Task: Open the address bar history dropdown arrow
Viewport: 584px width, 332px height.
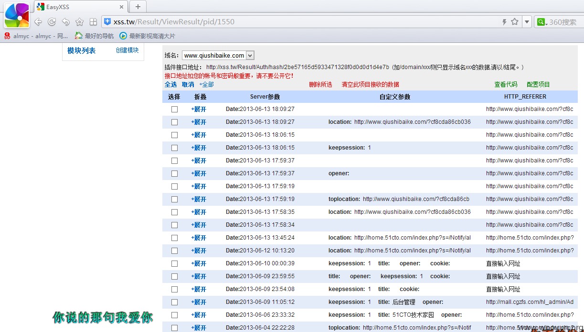Action: coord(527,22)
